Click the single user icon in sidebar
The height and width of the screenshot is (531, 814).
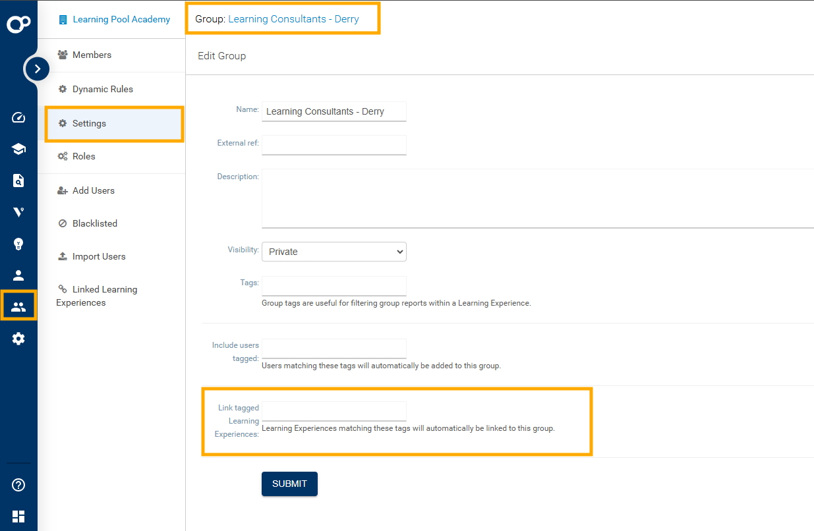18,275
